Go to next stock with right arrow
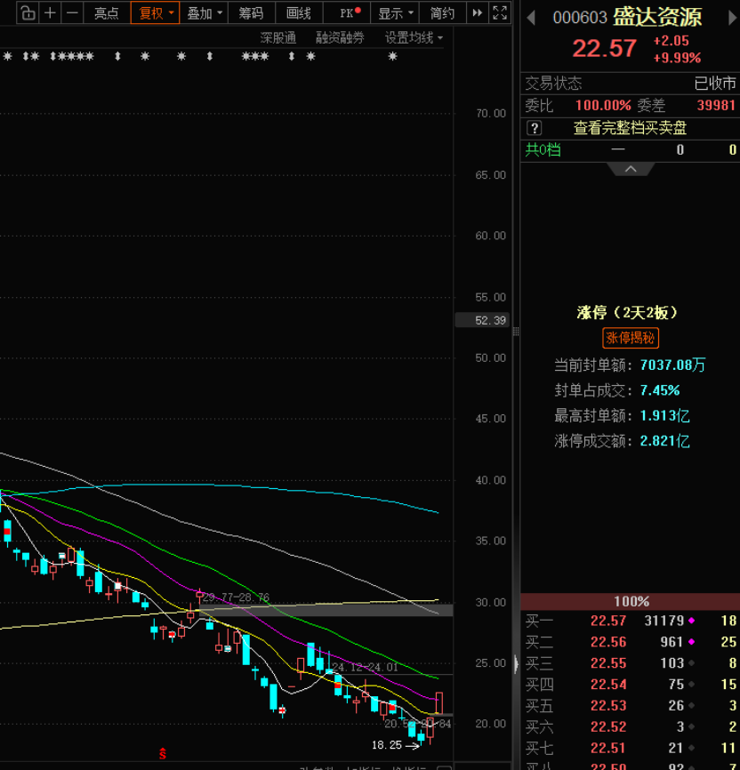This screenshot has width=740, height=770. (x=732, y=18)
